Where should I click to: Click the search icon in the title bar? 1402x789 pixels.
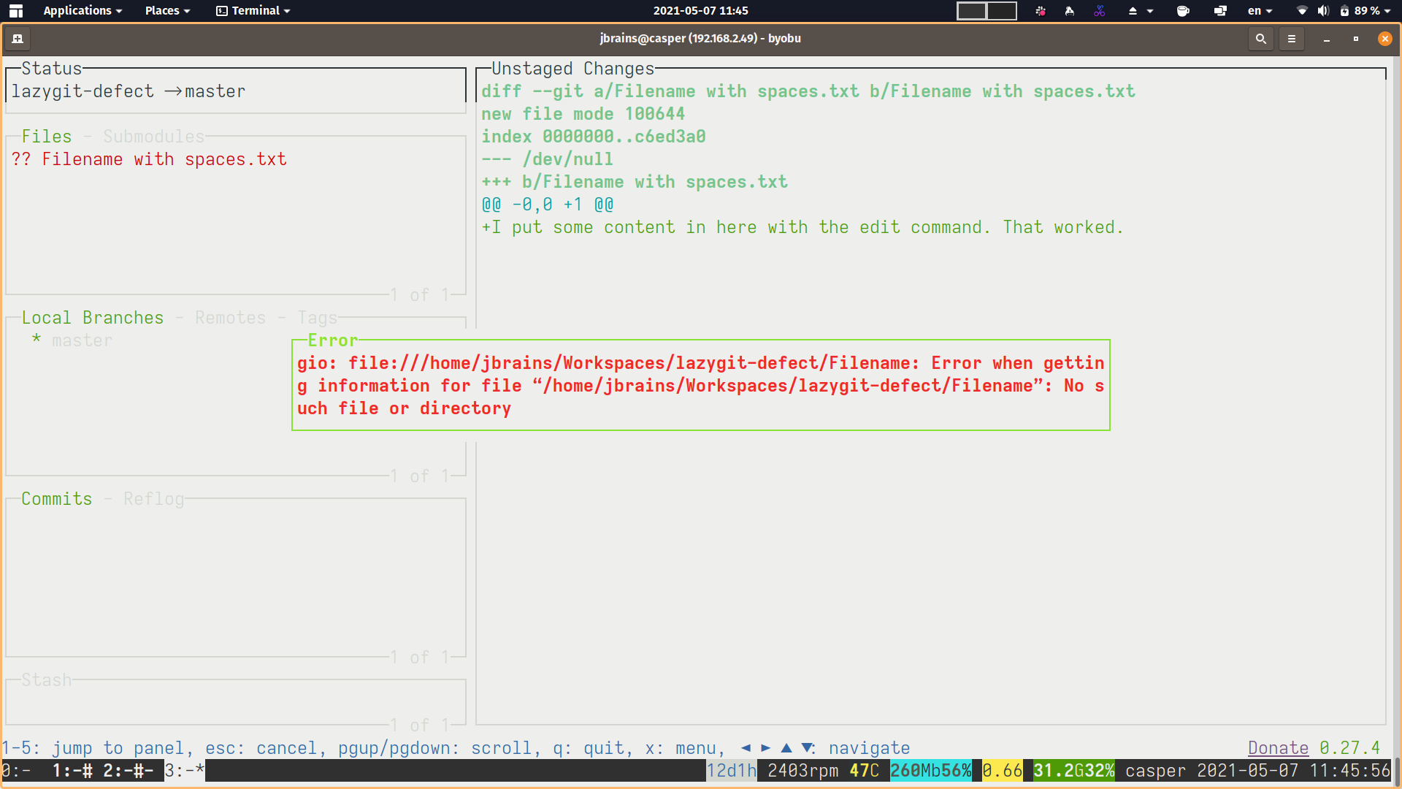click(1260, 39)
